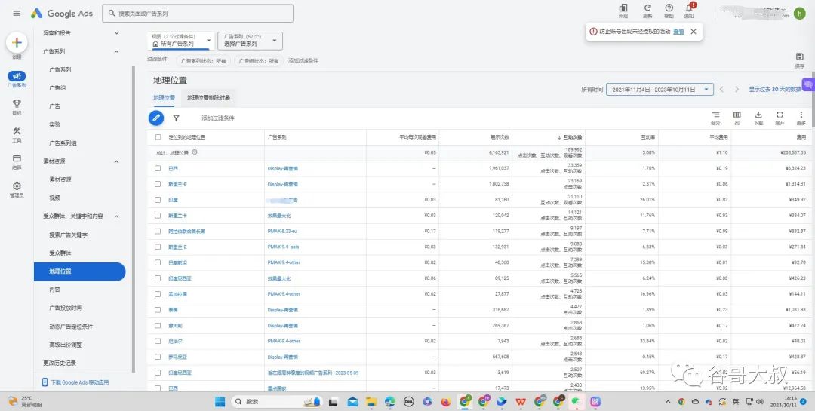Screen dimensions: 815x411
Task: Check the checkbox for the 印度 row
Action: coord(158,200)
